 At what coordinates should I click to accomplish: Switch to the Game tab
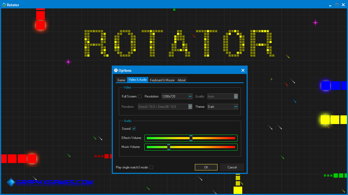point(121,80)
